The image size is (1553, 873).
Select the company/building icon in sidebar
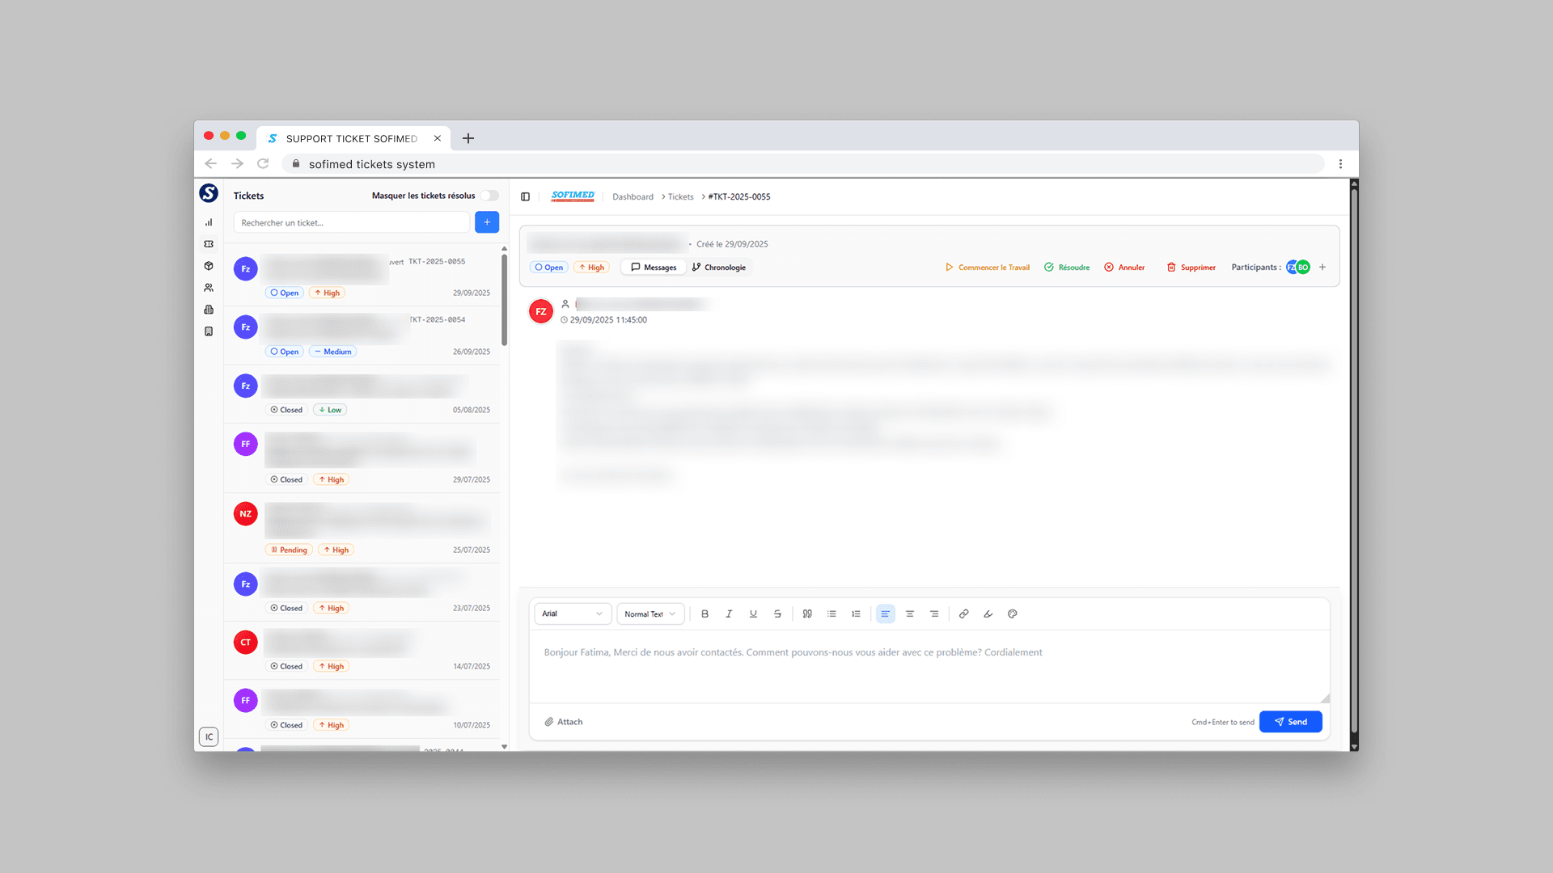tap(209, 309)
